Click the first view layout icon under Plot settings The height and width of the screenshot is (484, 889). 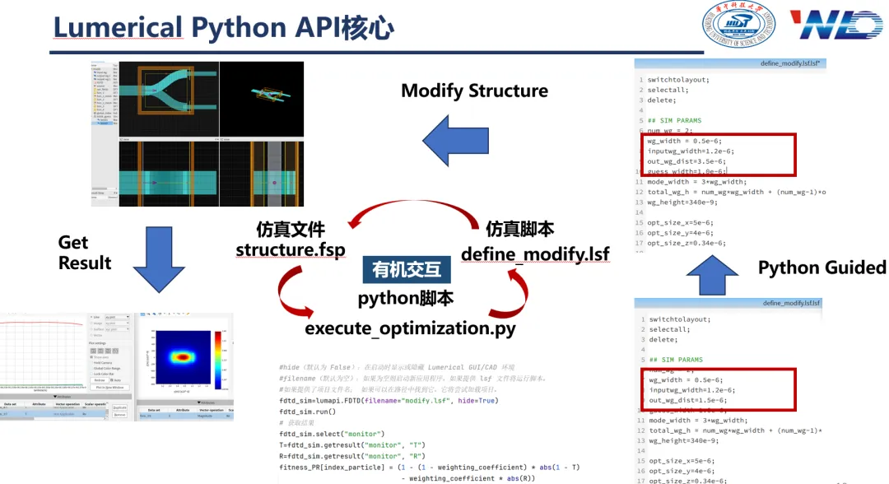(93, 351)
